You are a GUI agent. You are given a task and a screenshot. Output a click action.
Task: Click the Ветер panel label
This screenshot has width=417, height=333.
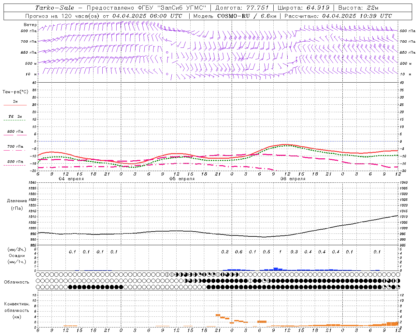pos(30,25)
